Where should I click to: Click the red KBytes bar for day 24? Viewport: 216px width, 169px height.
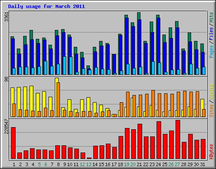pyautogui.click(x=159, y=140)
